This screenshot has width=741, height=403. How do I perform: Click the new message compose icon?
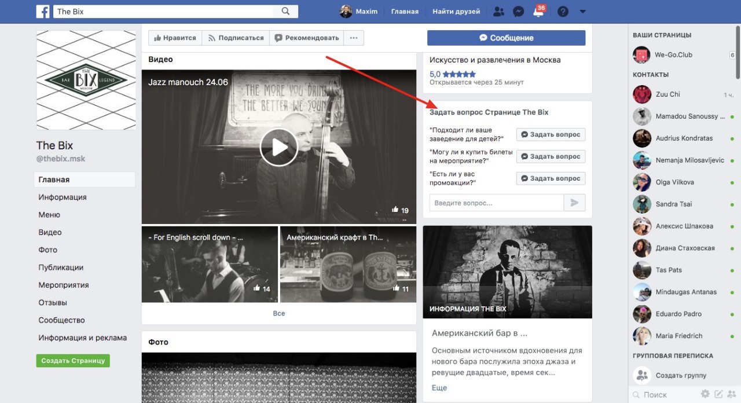718,394
